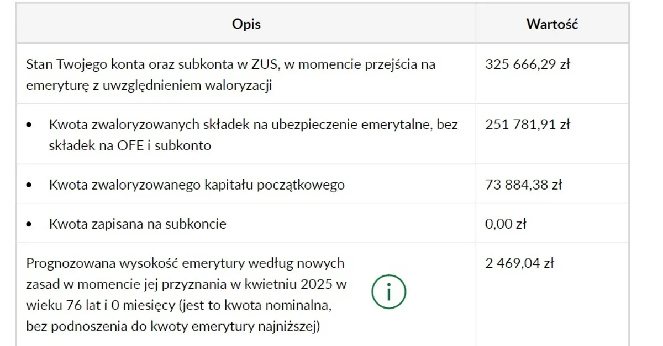
Task: Select the 73 884,38 zł value cell
Action: pos(524,185)
